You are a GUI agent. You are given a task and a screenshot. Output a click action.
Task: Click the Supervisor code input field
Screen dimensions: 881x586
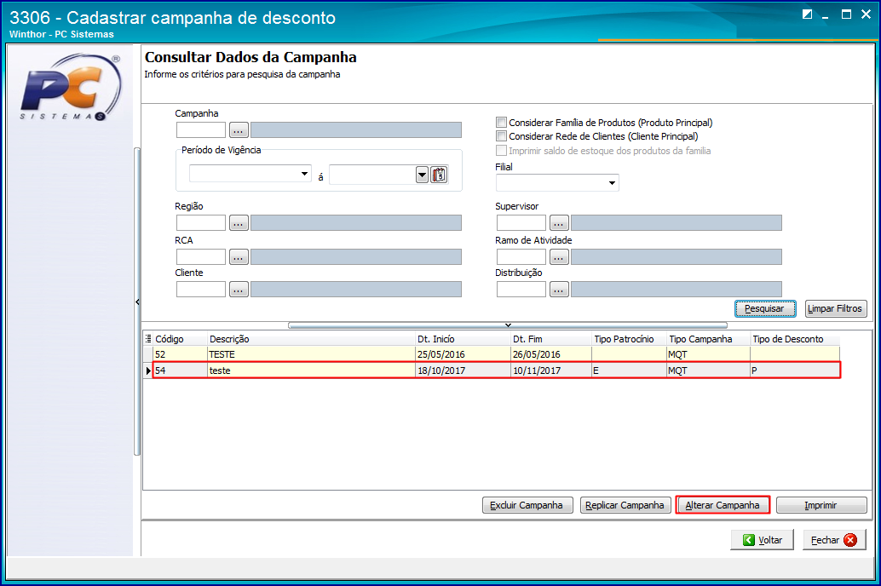click(521, 223)
